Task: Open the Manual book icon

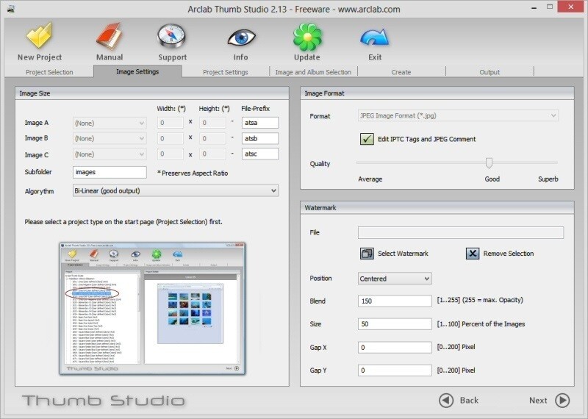Action: pyautogui.click(x=109, y=37)
